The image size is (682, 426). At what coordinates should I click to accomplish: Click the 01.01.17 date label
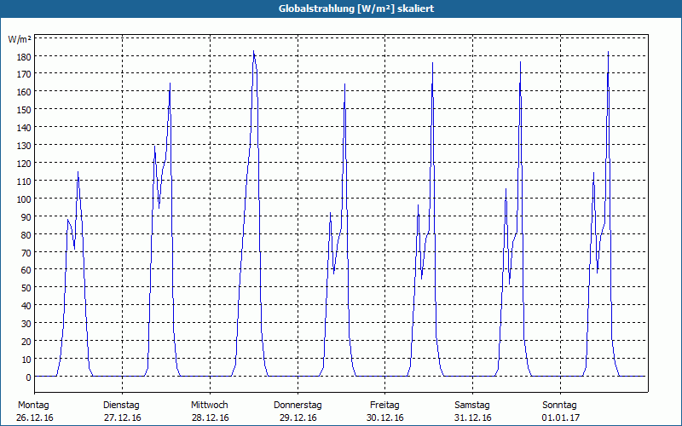pyautogui.click(x=561, y=418)
